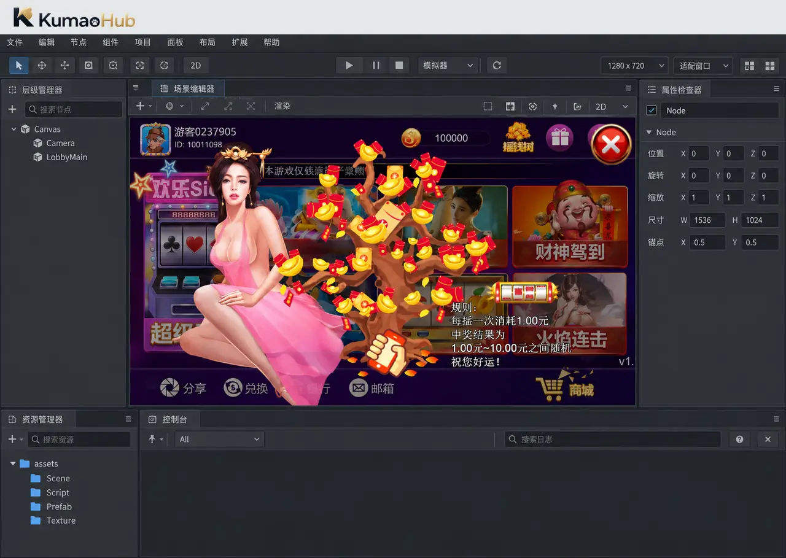786x558 pixels.
Task: Click the dashed square selection icon
Action: click(488, 106)
